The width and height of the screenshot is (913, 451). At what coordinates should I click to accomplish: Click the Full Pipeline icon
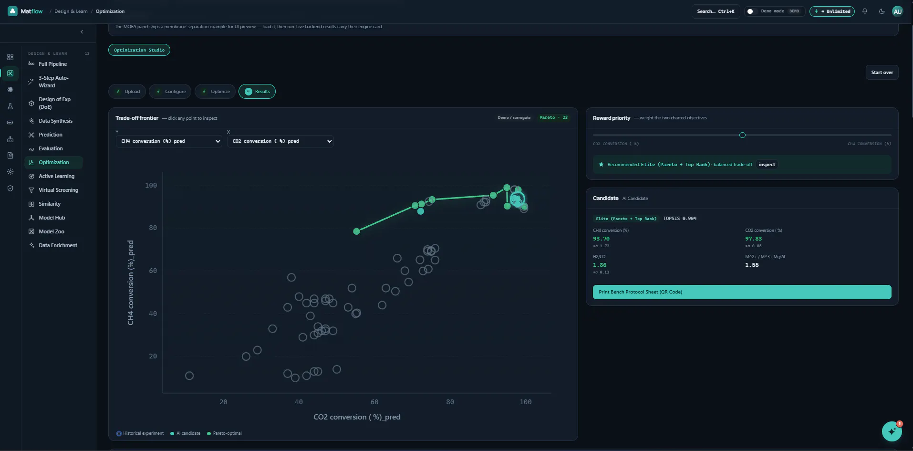[x=31, y=64]
